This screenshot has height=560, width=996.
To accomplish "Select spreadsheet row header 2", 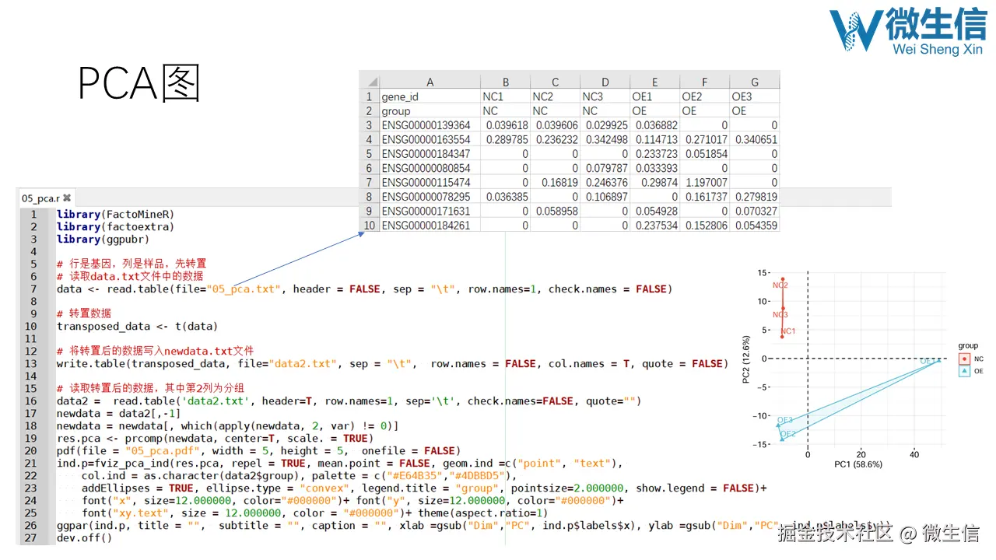I will coord(369,111).
